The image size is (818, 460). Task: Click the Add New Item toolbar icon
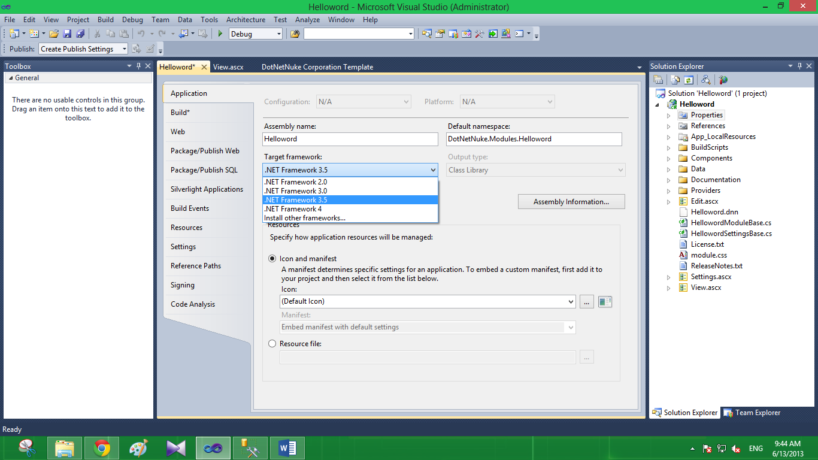click(x=34, y=34)
